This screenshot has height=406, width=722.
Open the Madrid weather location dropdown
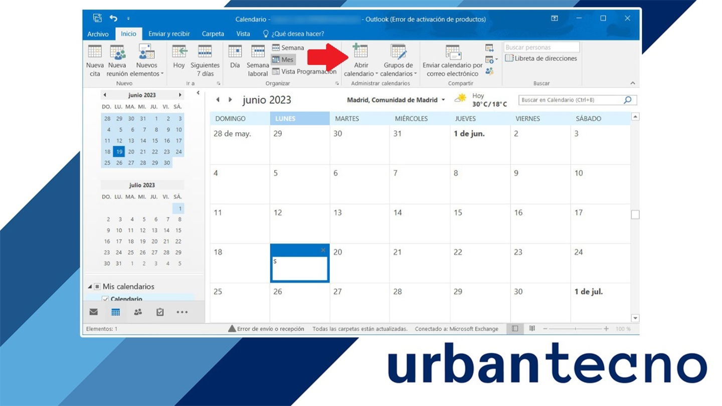443,100
